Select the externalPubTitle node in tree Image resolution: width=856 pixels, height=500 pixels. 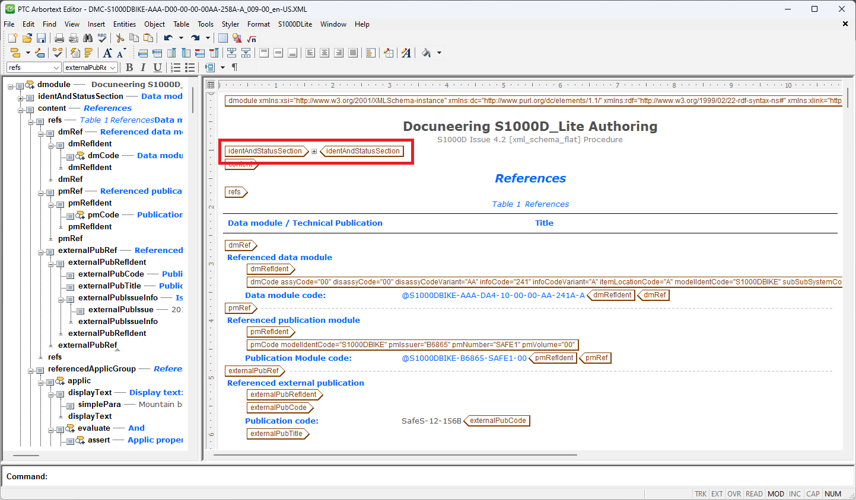click(110, 286)
